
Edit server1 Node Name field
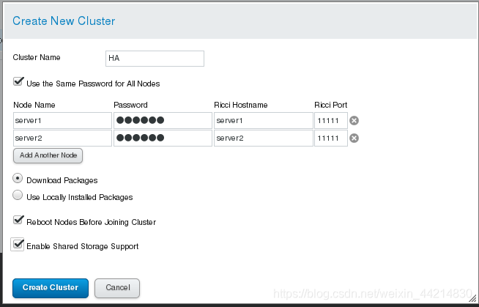click(x=63, y=121)
